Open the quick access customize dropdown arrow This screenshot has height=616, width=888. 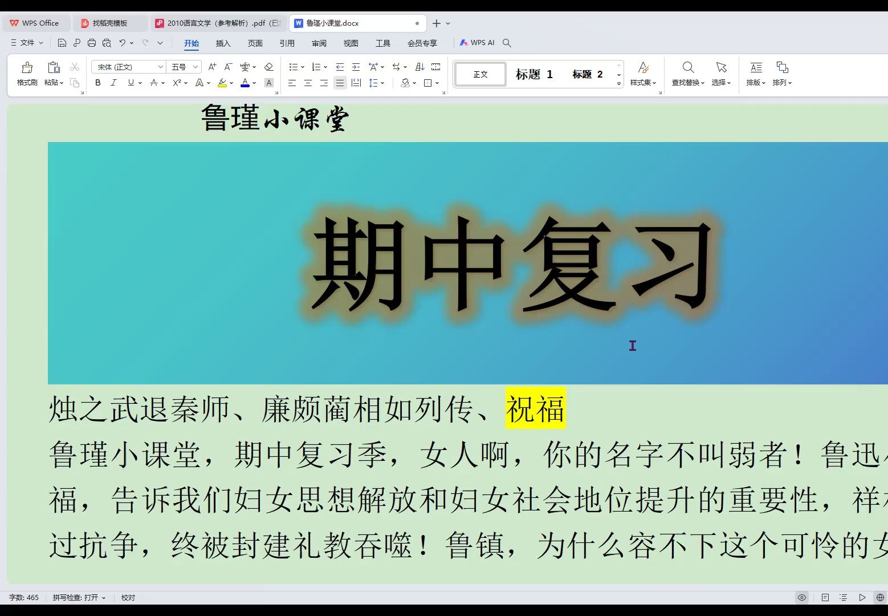click(x=160, y=43)
